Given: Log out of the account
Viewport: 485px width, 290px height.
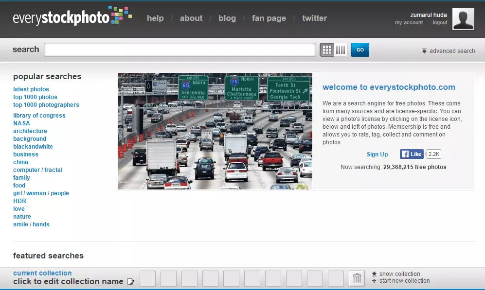Looking at the screenshot, I should (440, 23).
